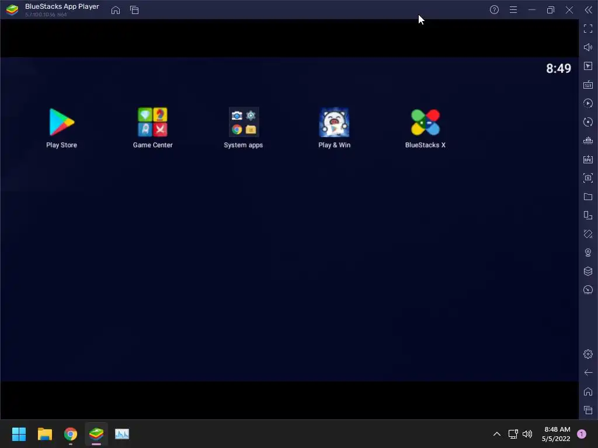Open memory trim icon in sidebar
The height and width of the screenshot is (448, 598).
(x=588, y=141)
